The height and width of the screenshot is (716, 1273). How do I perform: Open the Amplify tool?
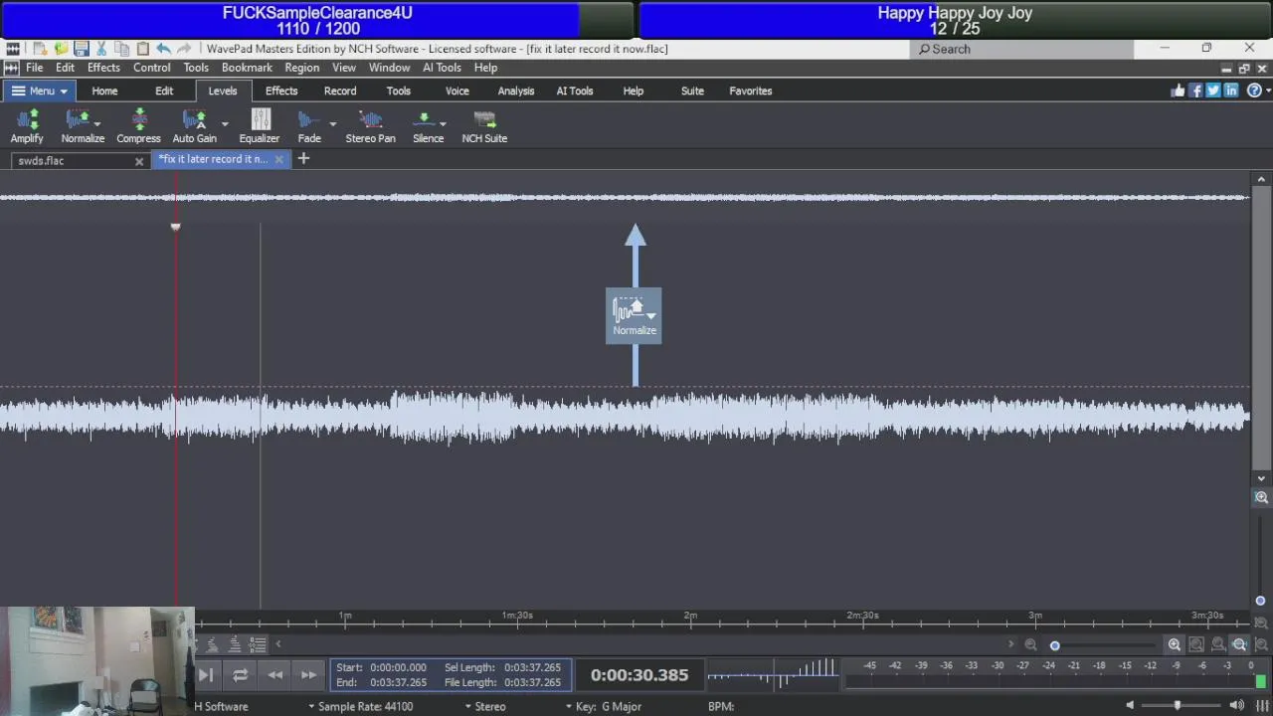click(x=27, y=126)
